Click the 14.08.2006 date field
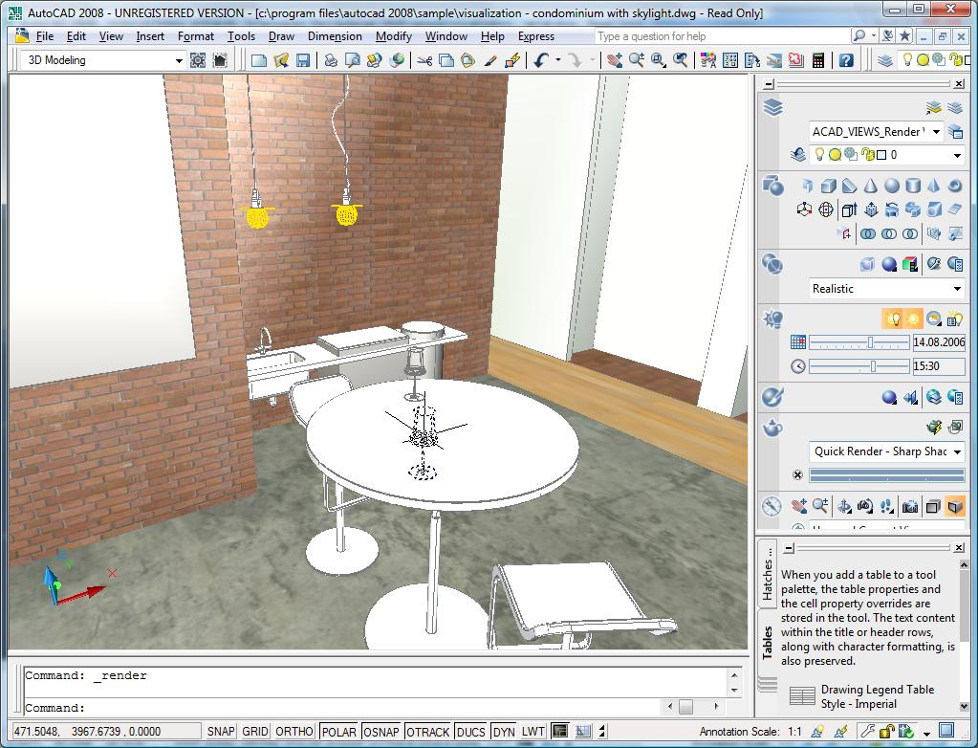Screen dimensions: 978x748 (938, 341)
